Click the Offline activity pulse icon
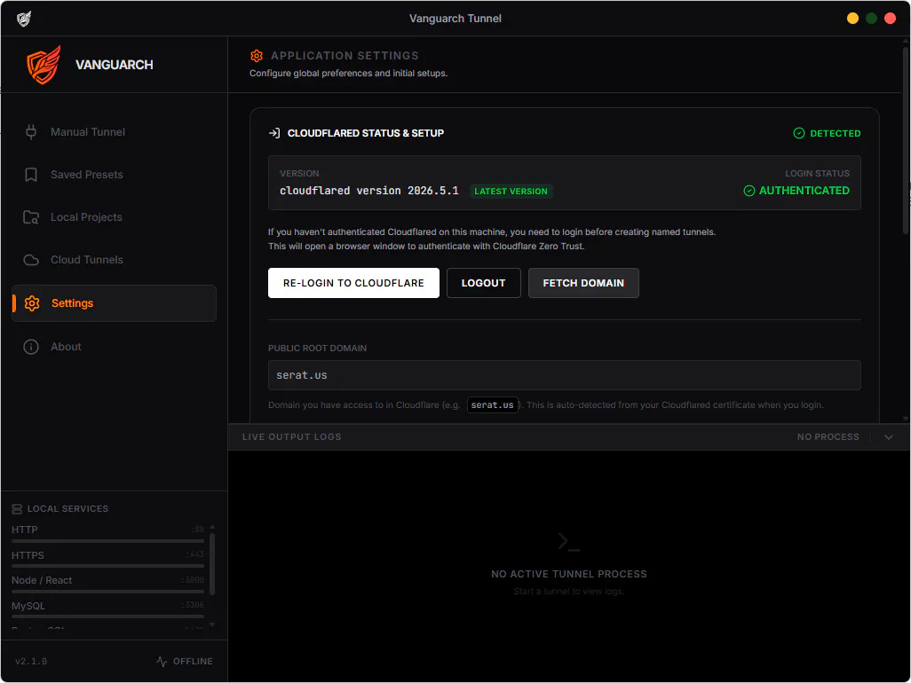 (x=162, y=661)
